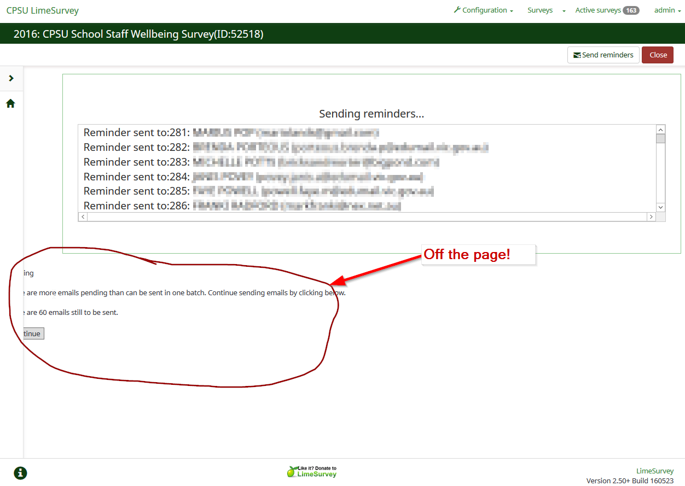Click the red Close button
This screenshot has height=486, width=685.
(658, 55)
